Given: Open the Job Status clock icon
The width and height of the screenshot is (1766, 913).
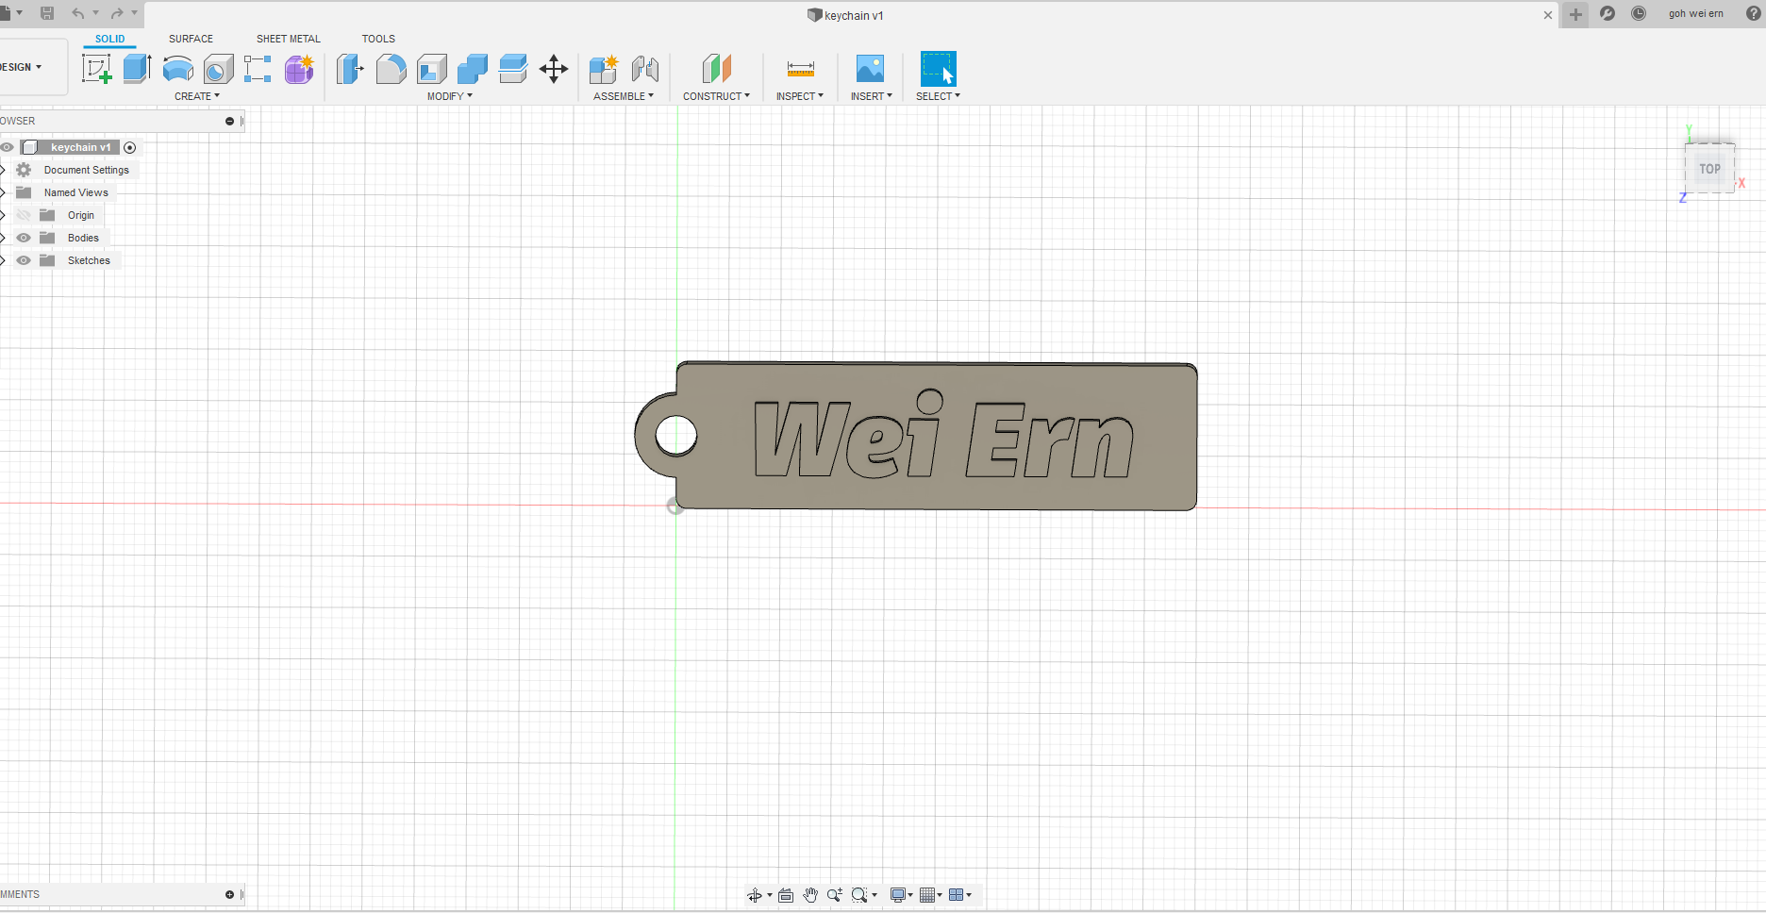Looking at the screenshot, I should [1639, 13].
